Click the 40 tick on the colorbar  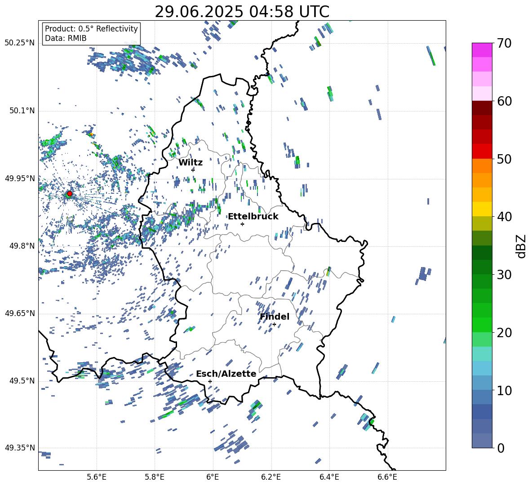tap(504, 217)
